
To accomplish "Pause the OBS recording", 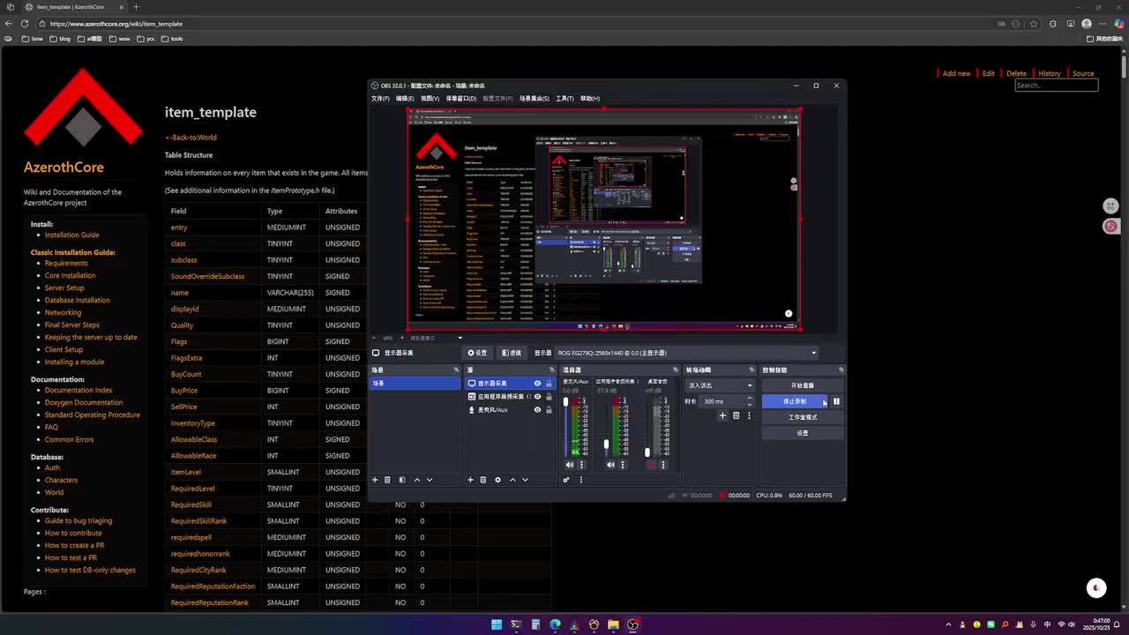I will (x=836, y=401).
